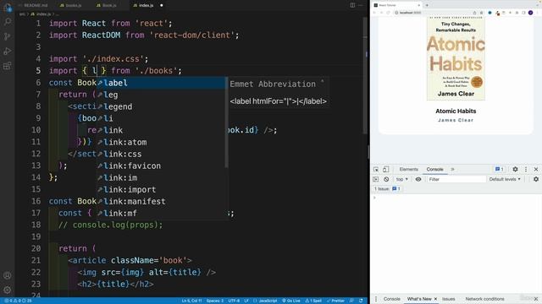Open Search view in VS Code activity bar
This screenshot has width=542, height=304.
(8, 22)
